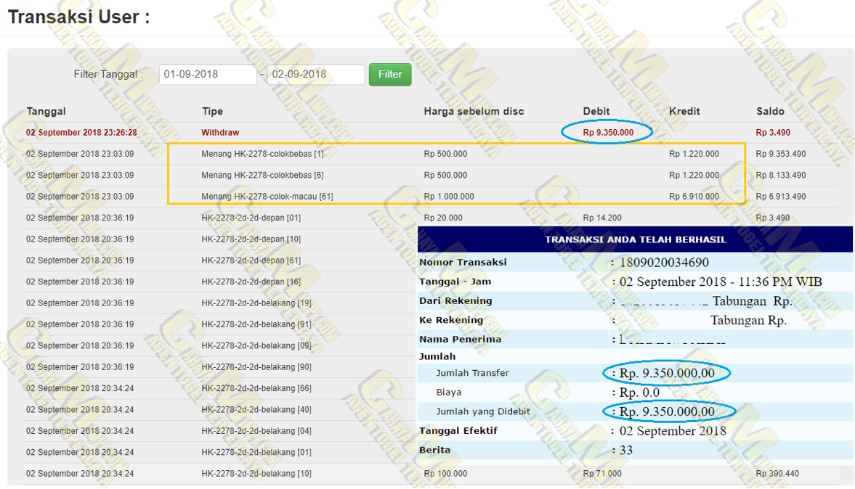855x489 pixels.
Task: Select the Menang HK-2278-colok-macau [61] row
Action: click(267, 197)
